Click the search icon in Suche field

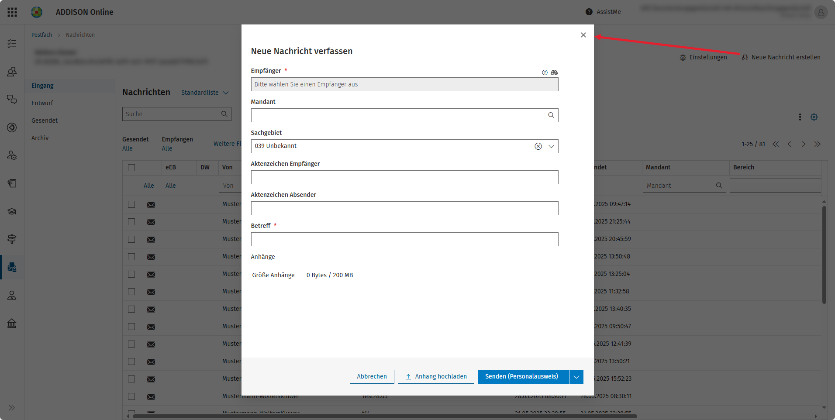coord(224,114)
